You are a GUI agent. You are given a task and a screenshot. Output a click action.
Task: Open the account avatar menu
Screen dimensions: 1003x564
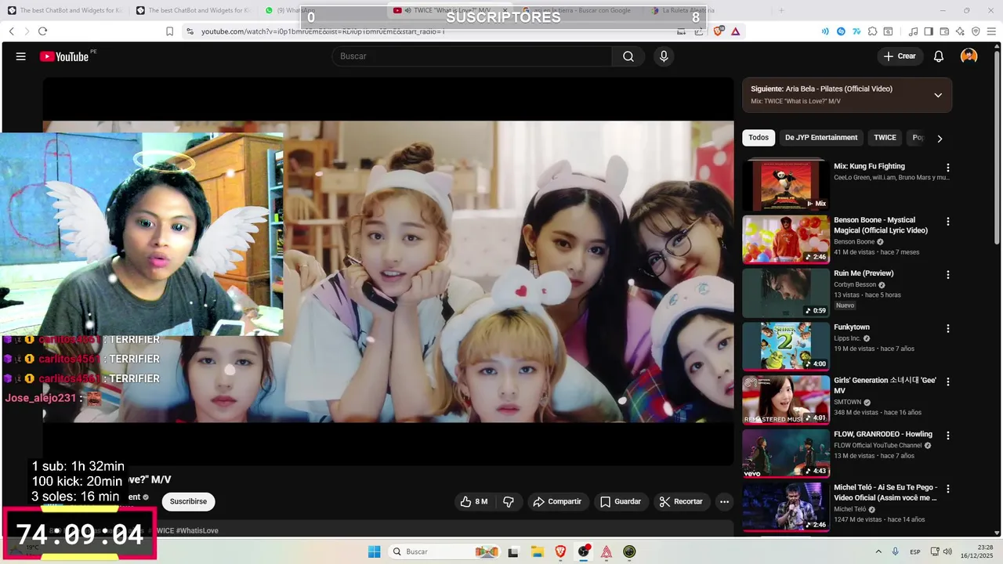tap(969, 56)
